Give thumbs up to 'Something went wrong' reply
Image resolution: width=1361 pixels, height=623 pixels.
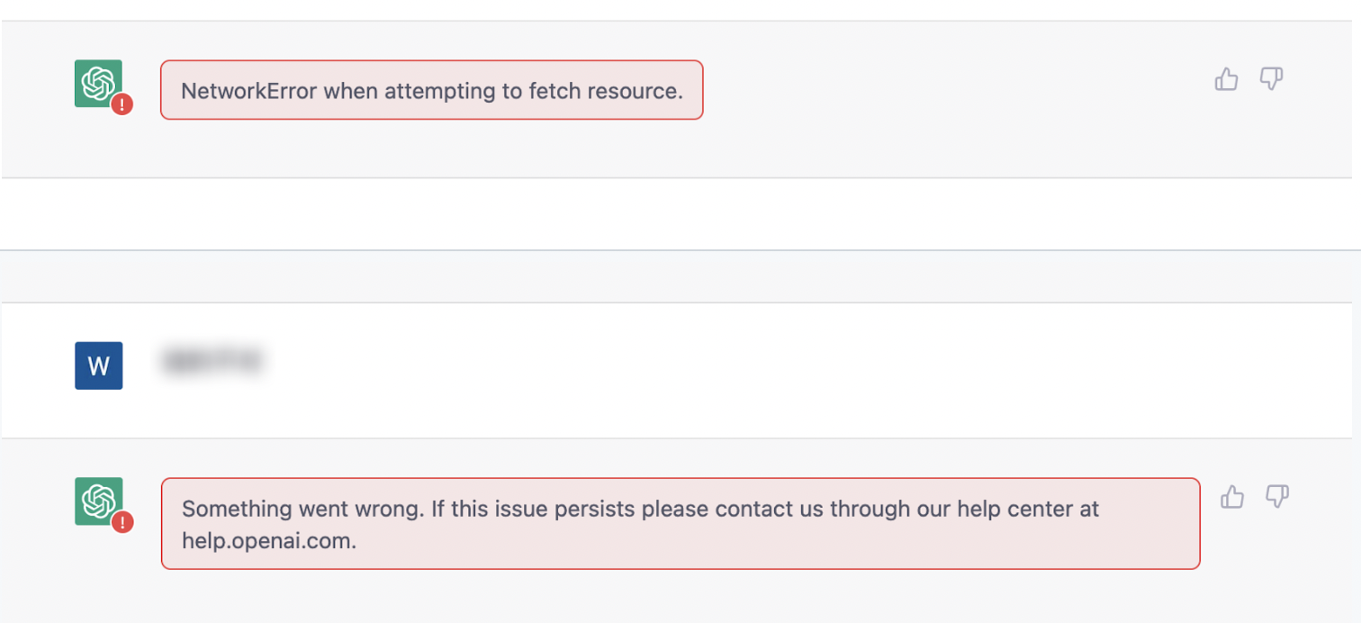coord(1232,496)
